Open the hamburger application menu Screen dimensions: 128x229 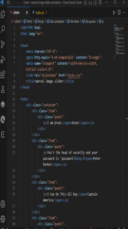9,2
